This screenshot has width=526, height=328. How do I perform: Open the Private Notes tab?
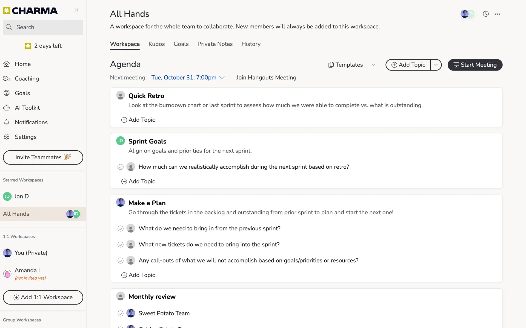(x=215, y=44)
